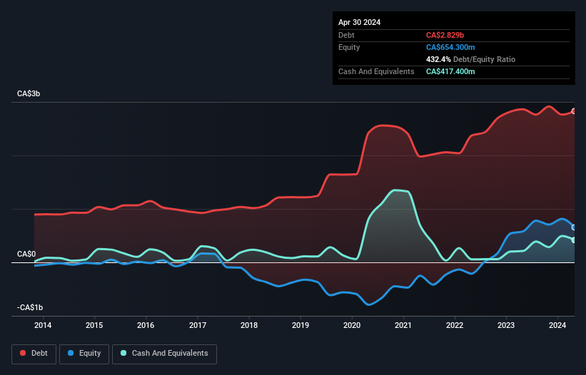Click Cash And Equivalents label in tooltip
586x375 pixels.
[x=376, y=71]
